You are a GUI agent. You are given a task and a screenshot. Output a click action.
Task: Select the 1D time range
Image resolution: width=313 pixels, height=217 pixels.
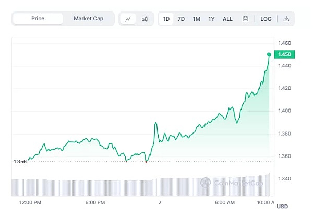tap(166, 19)
